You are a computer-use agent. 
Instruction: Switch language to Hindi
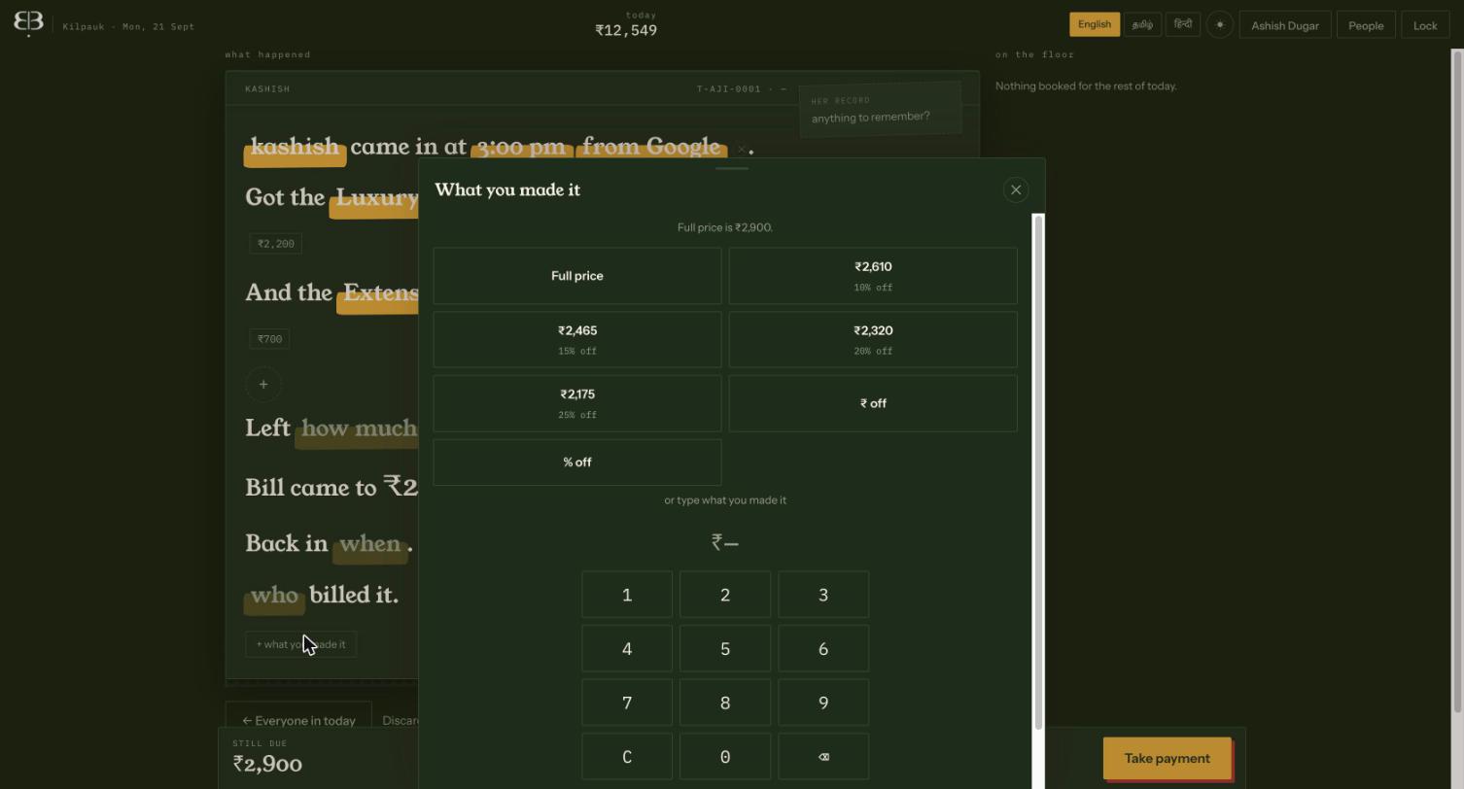coord(1182,24)
